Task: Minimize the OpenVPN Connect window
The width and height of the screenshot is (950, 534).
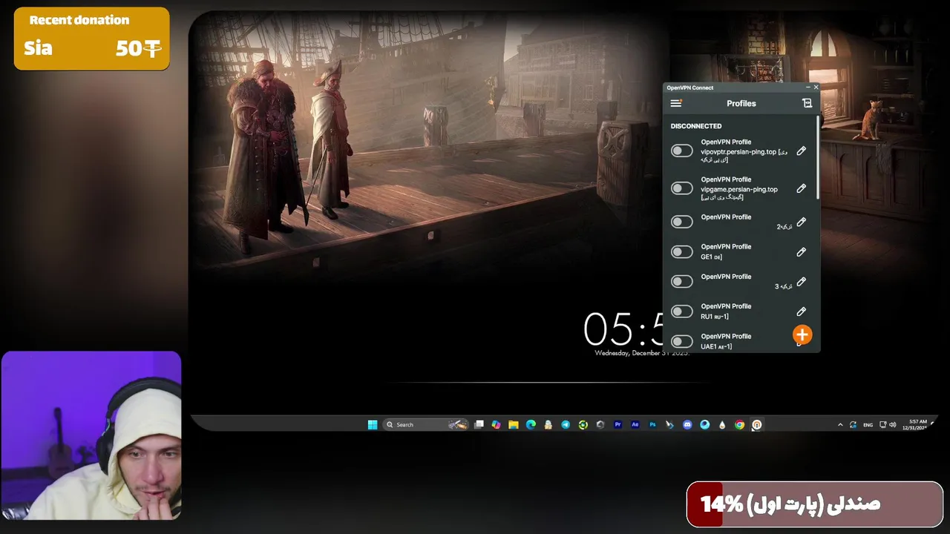Action: click(x=807, y=88)
